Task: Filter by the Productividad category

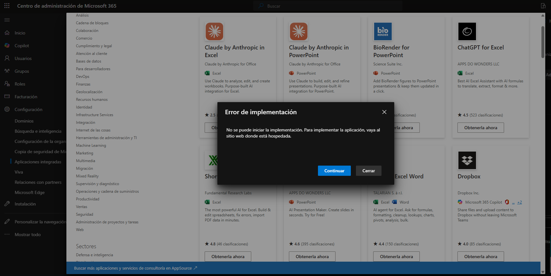Action: [88, 199]
